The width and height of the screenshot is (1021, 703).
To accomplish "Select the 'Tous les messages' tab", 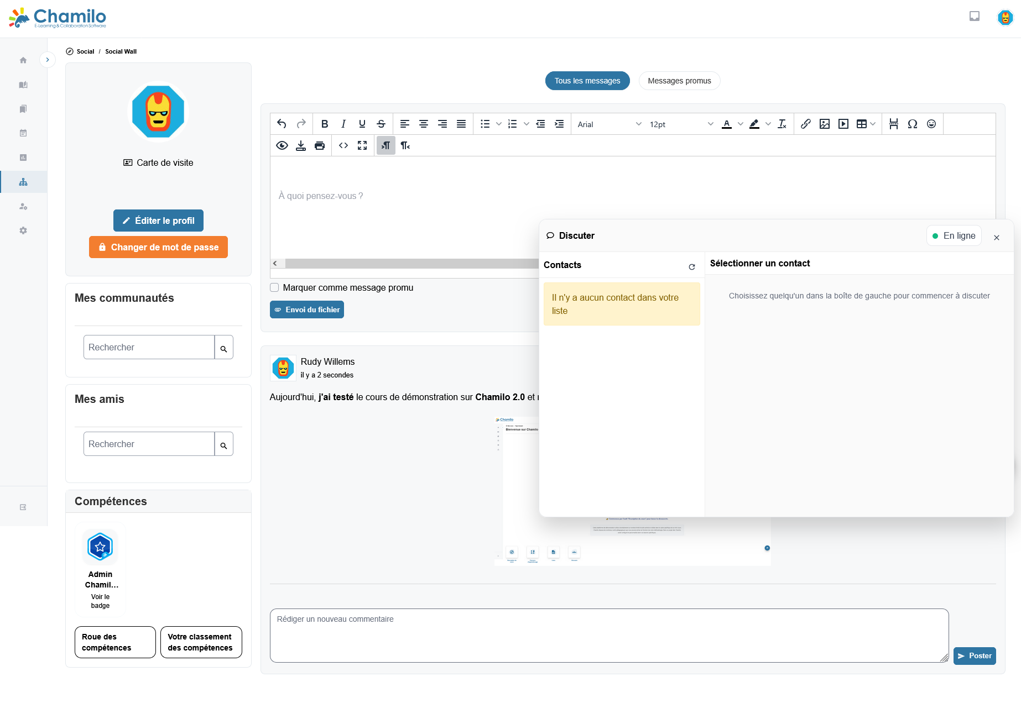I will [587, 81].
